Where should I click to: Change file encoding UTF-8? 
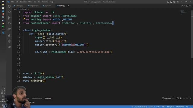[x=158, y=107]
